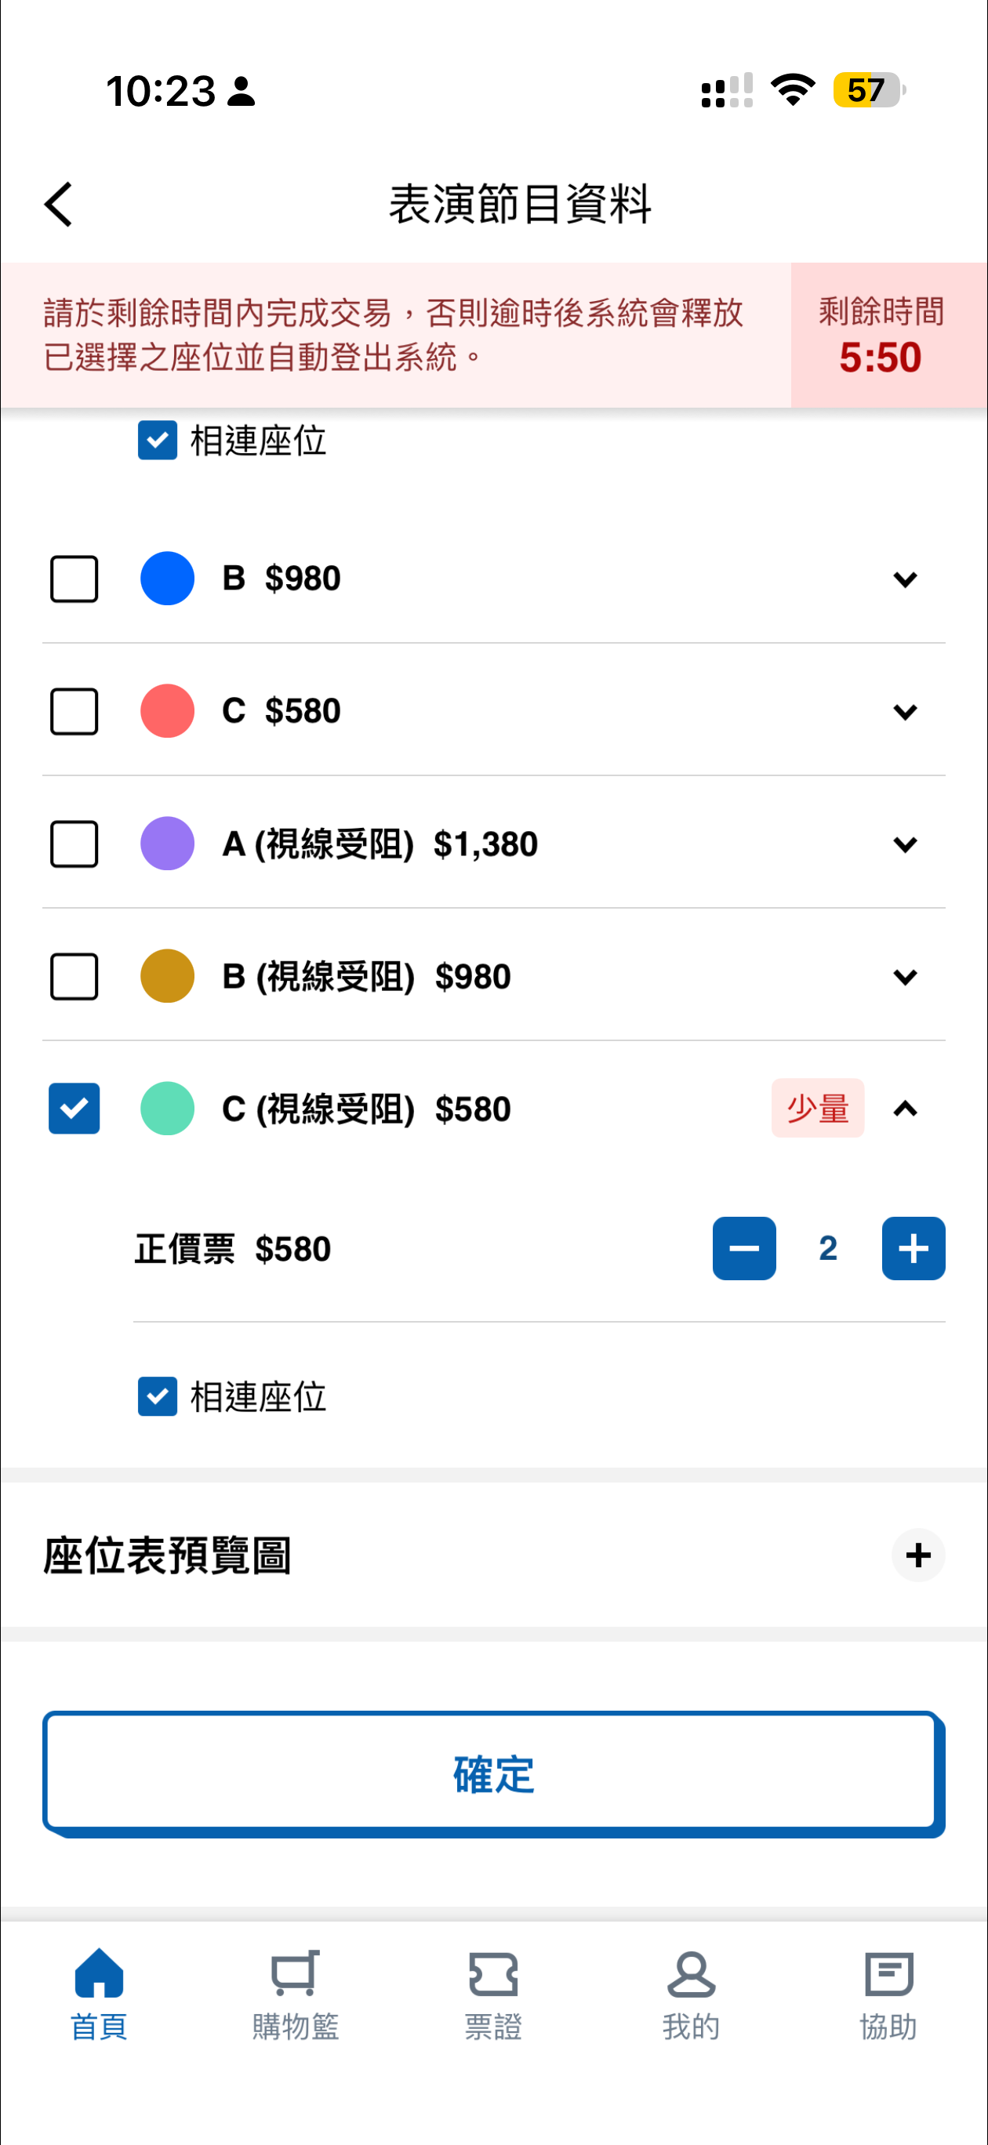Viewport: 988px width, 2145px height.
Task: Check the B $980 checkbox
Action: pyautogui.click(x=74, y=579)
